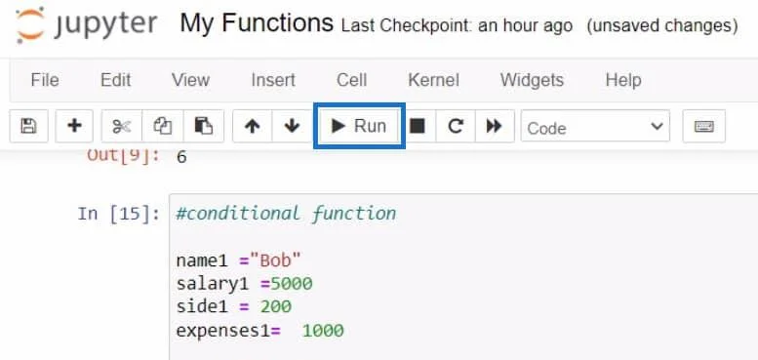This screenshot has height=360, width=758.
Task: Open the Help menu
Action: tap(623, 80)
